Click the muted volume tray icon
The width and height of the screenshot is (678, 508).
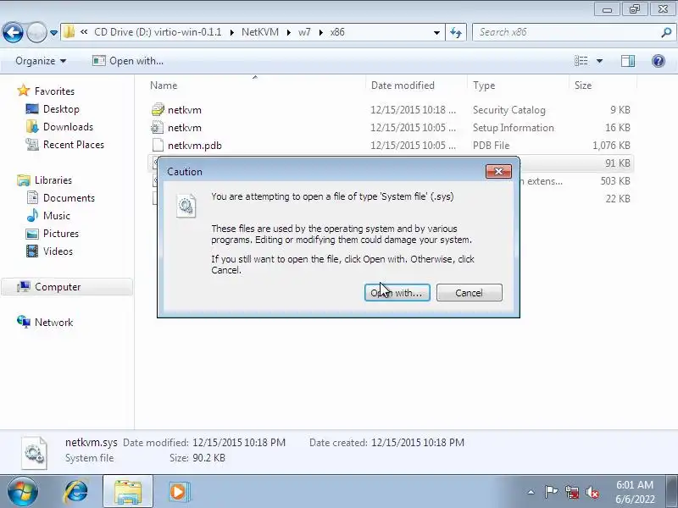[592, 492]
